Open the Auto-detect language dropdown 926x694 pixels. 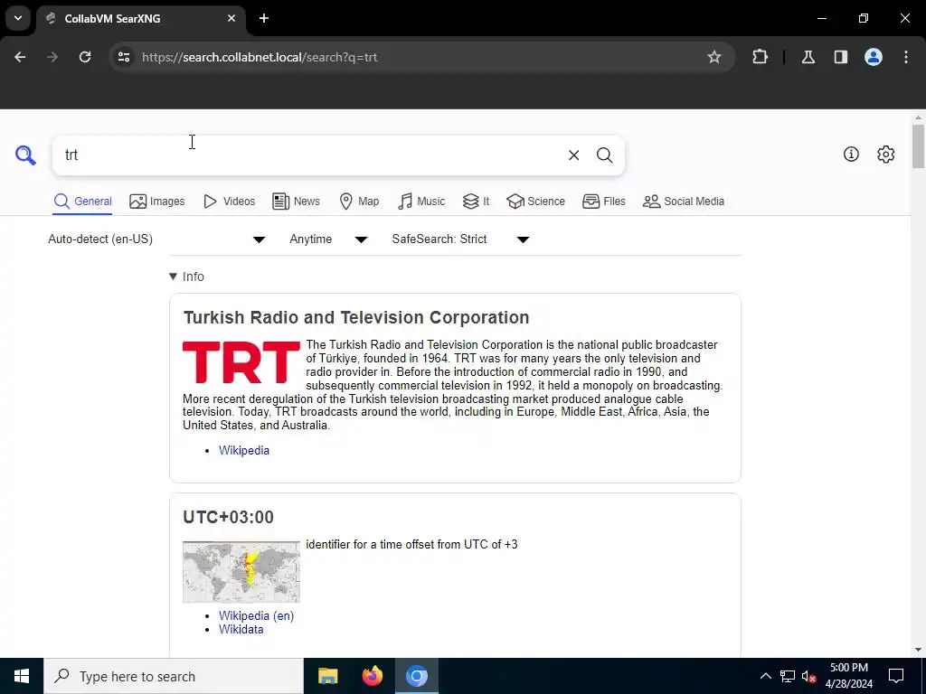tap(156, 239)
